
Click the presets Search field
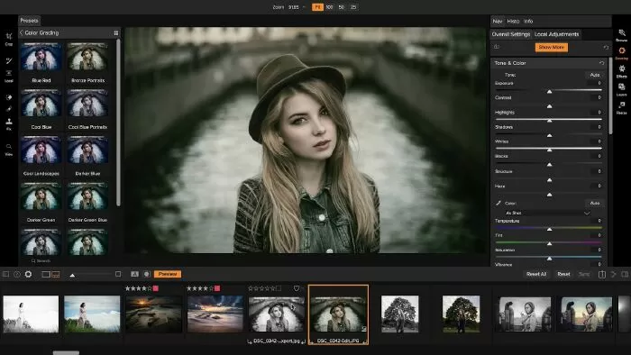tap(41, 261)
